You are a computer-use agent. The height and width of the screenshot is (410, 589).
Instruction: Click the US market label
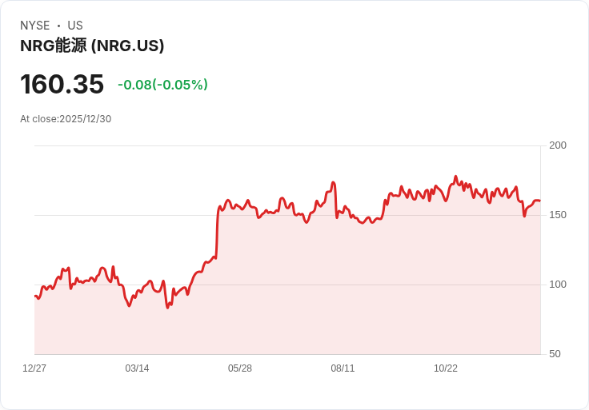click(x=75, y=26)
